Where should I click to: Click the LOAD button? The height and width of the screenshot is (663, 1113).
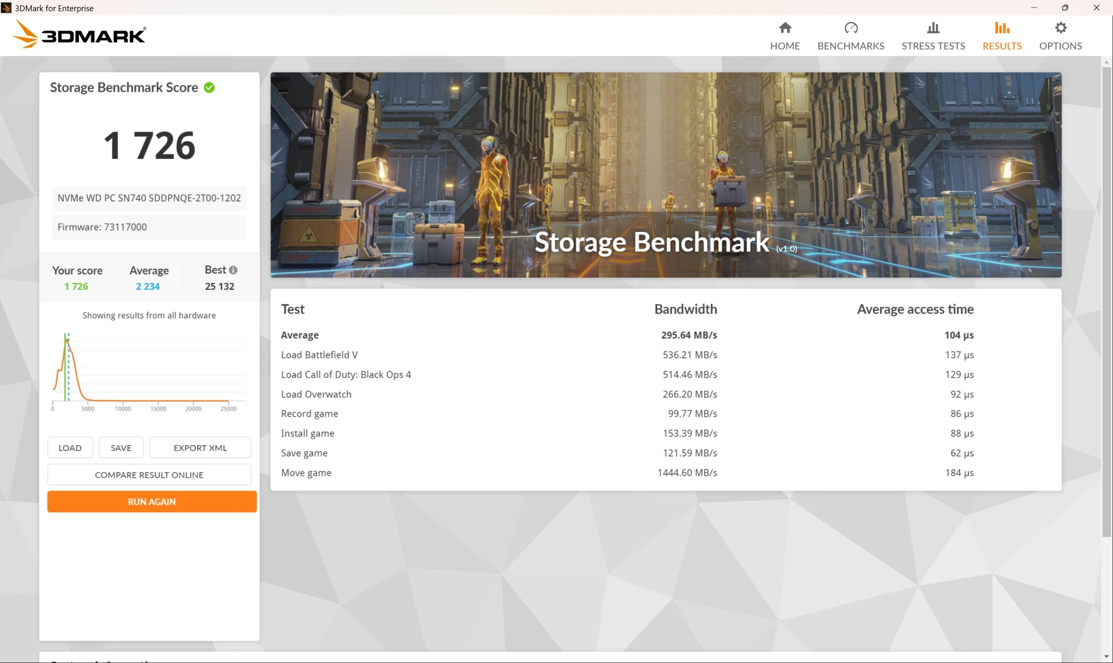[x=70, y=448]
